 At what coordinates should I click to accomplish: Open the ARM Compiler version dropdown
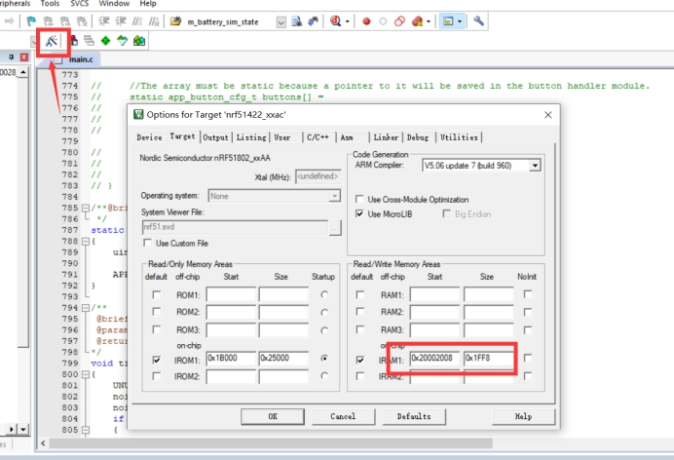point(535,166)
